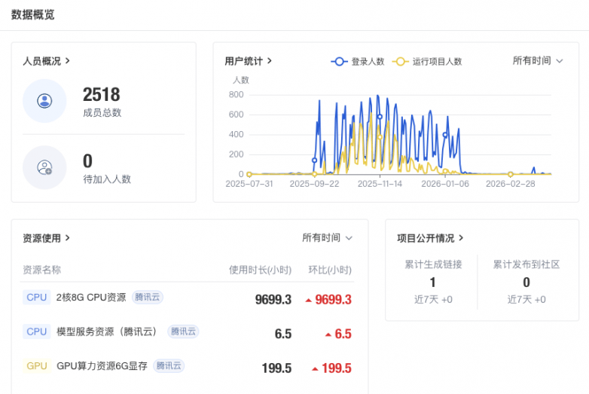Click the 腾讯云 badge beside 2核8G CPU资源

147,298
